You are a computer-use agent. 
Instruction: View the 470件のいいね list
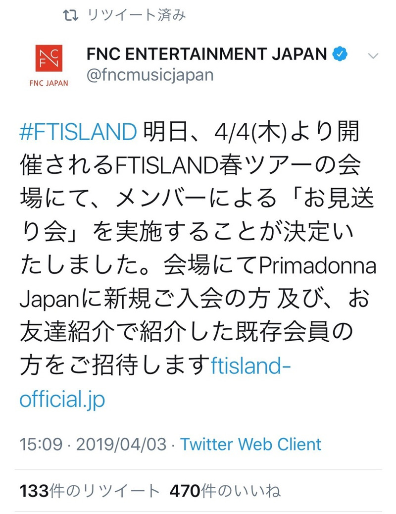pyautogui.click(x=225, y=491)
